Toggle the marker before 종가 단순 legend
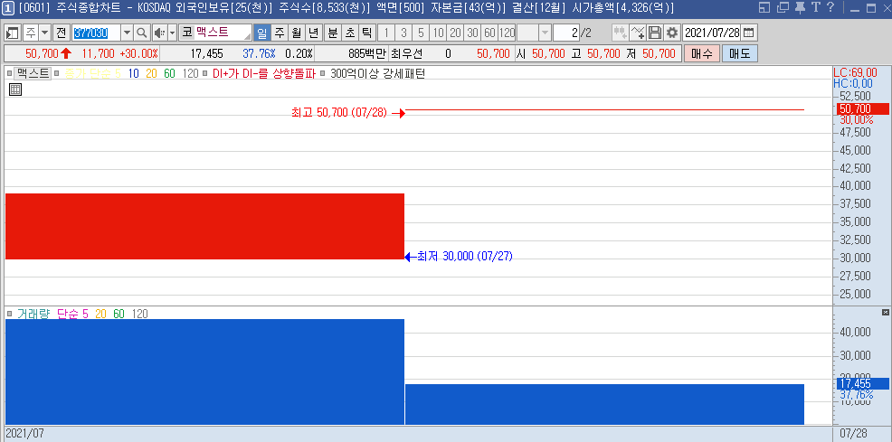 (x=56, y=73)
